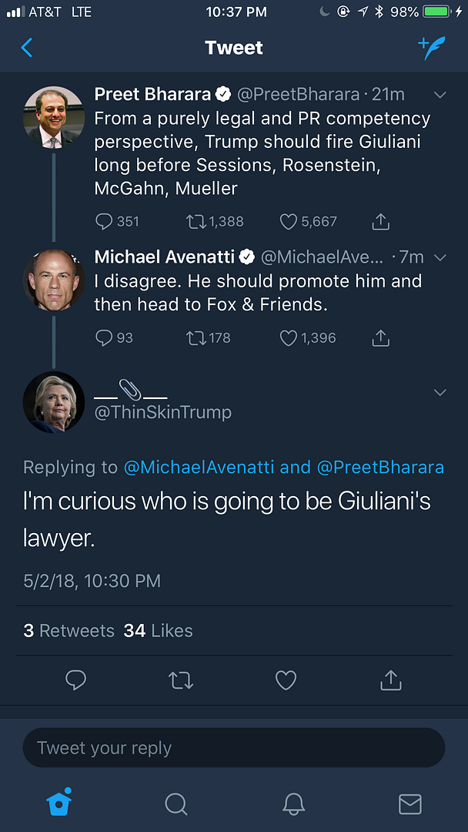Share Michael Avenatti's tweet
The image size is (468, 832).
[x=380, y=337]
